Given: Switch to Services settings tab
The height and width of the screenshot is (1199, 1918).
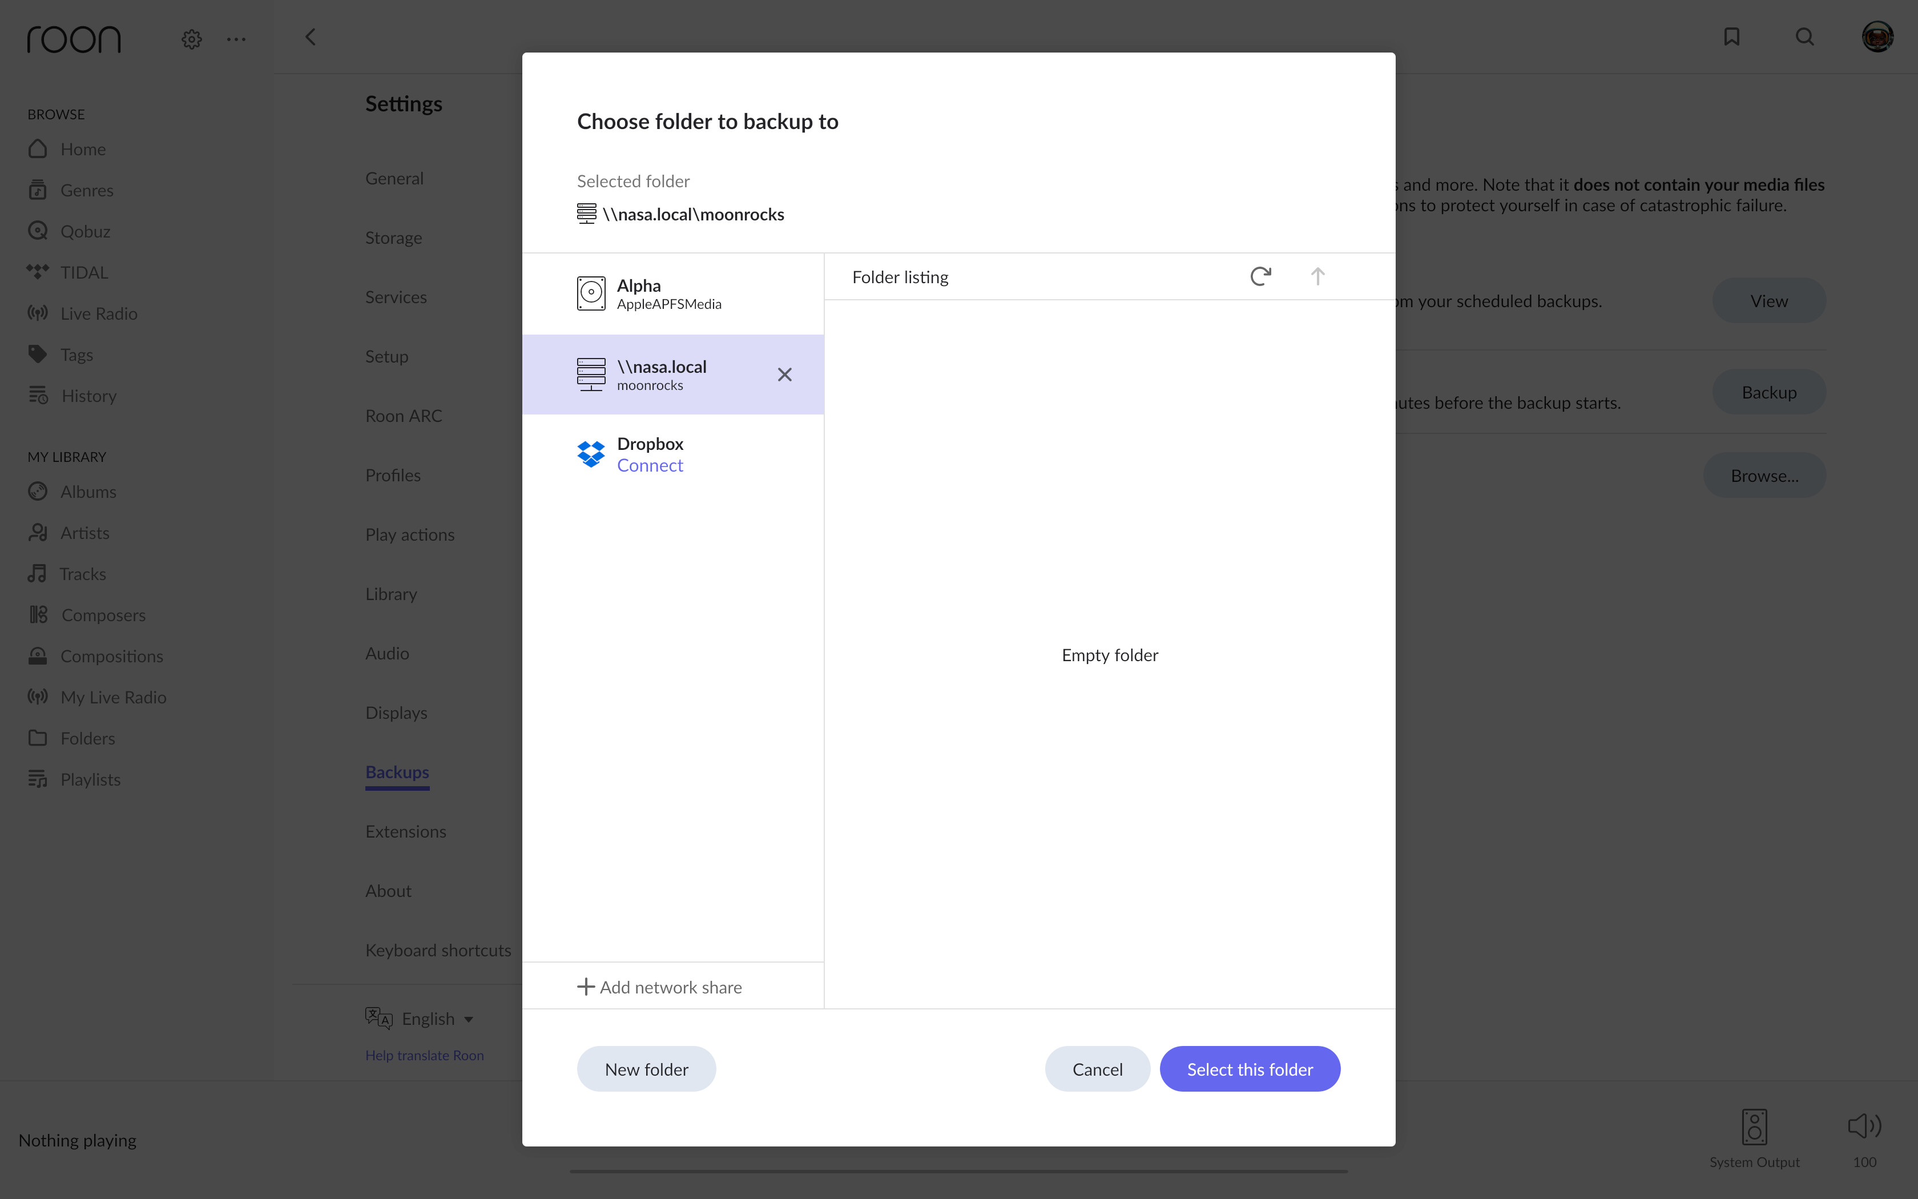Looking at the screenshot, I should tap(396, 297).
